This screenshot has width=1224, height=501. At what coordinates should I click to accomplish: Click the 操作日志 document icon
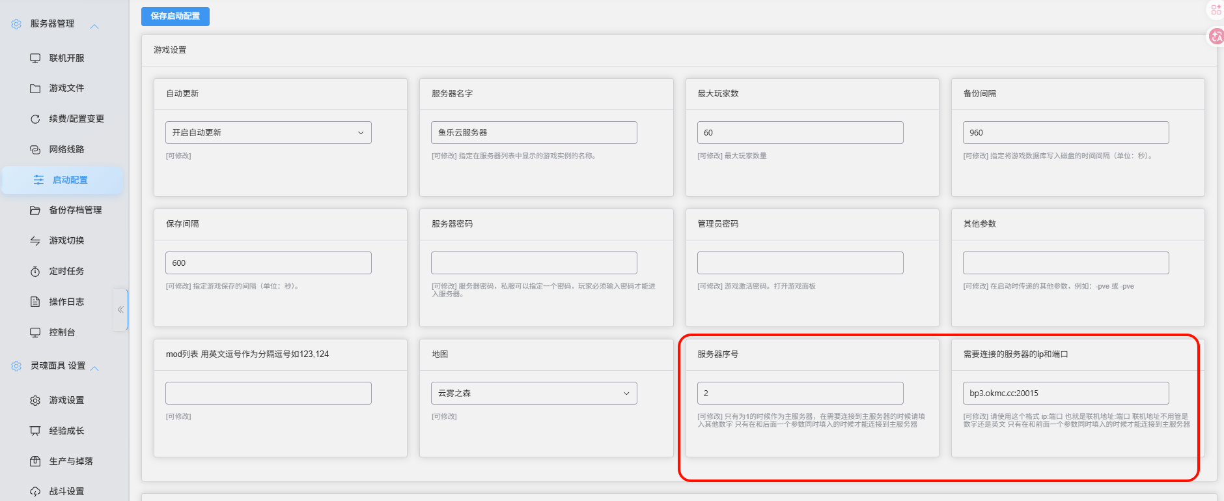35,302
